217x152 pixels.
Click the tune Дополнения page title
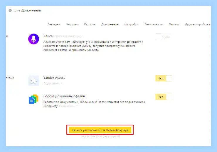pos(27,10)
